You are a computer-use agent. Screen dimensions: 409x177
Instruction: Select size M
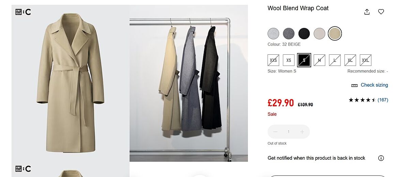point(319,60)
